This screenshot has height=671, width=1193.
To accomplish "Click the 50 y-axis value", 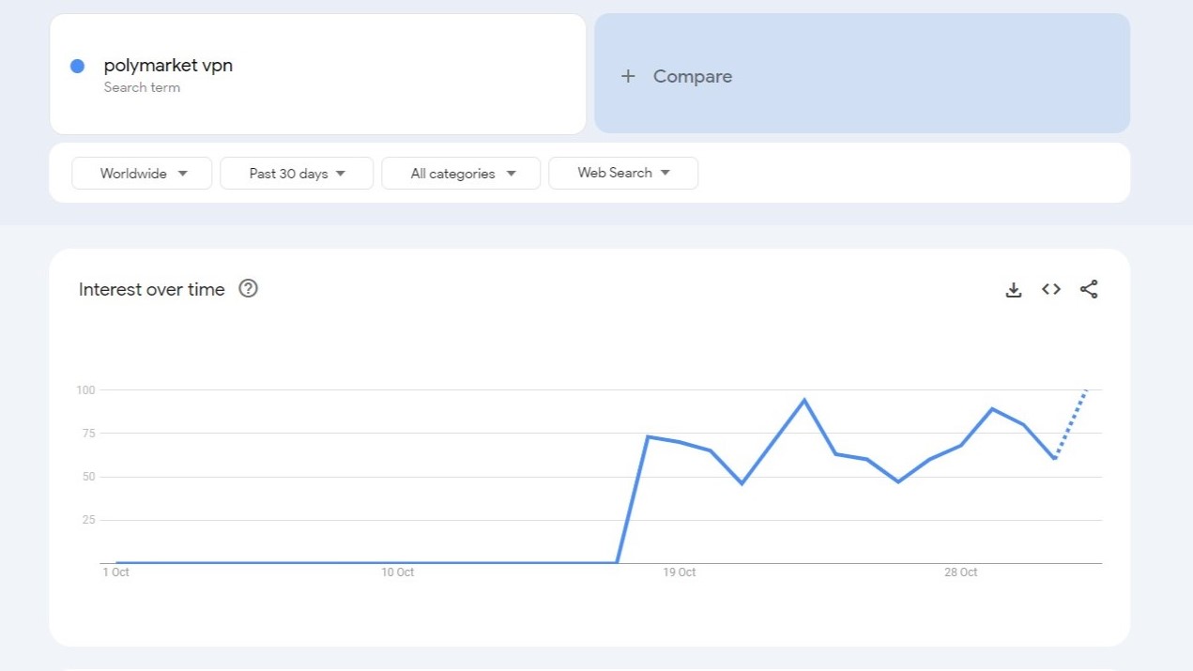I will point(89,477).
